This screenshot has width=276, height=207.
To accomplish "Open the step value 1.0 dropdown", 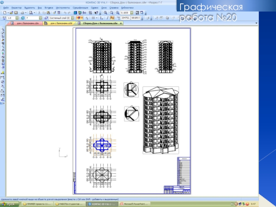I will 17,18.
